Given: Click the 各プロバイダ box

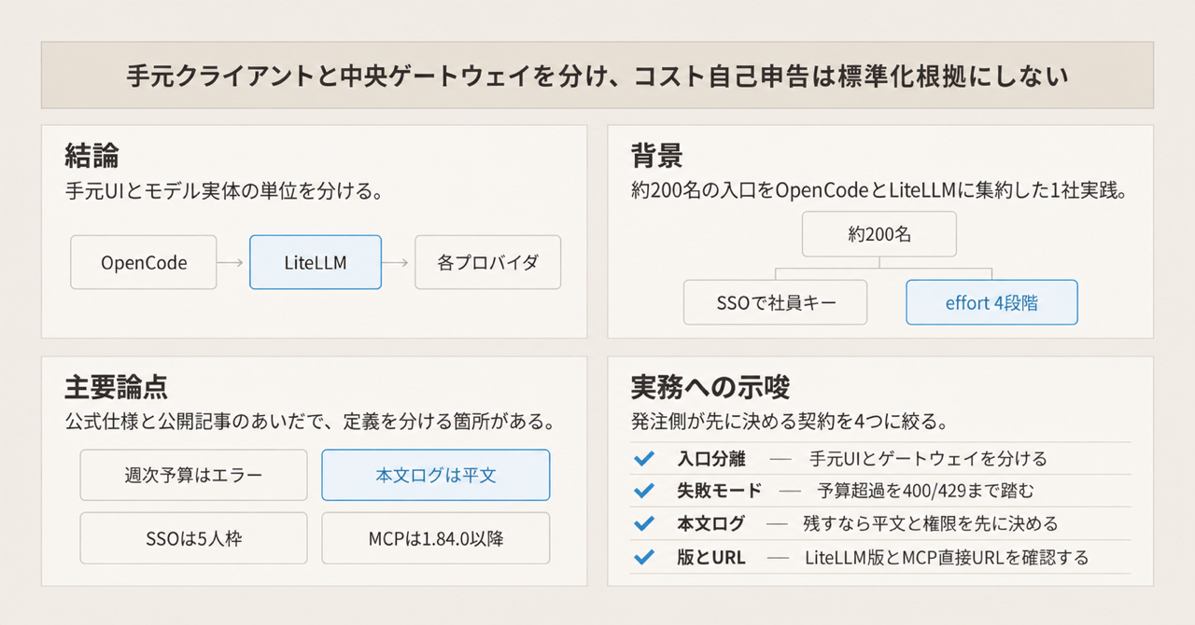Looking at the screenshot, I should click(487, 262).
